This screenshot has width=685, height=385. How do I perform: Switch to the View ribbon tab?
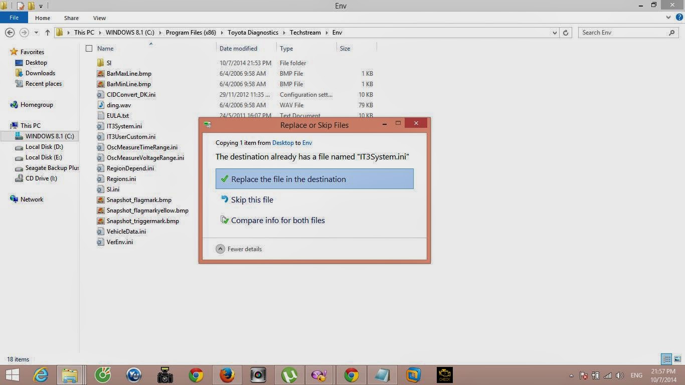point(99,18)
